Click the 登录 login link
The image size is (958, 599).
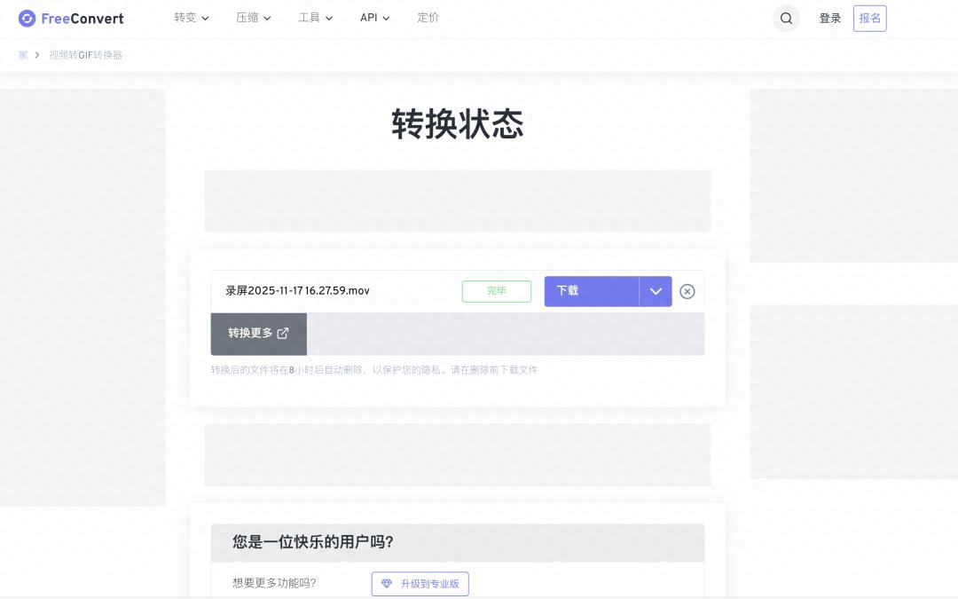click(829, 19)
